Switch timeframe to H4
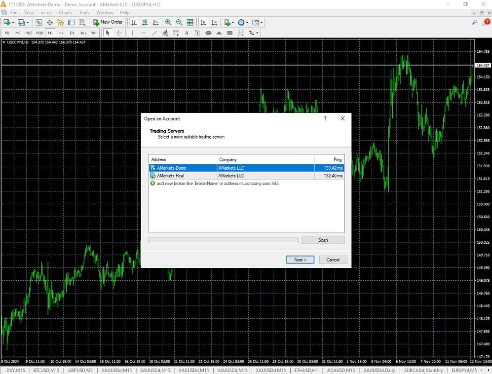The image size is (492, 374). 61,33
